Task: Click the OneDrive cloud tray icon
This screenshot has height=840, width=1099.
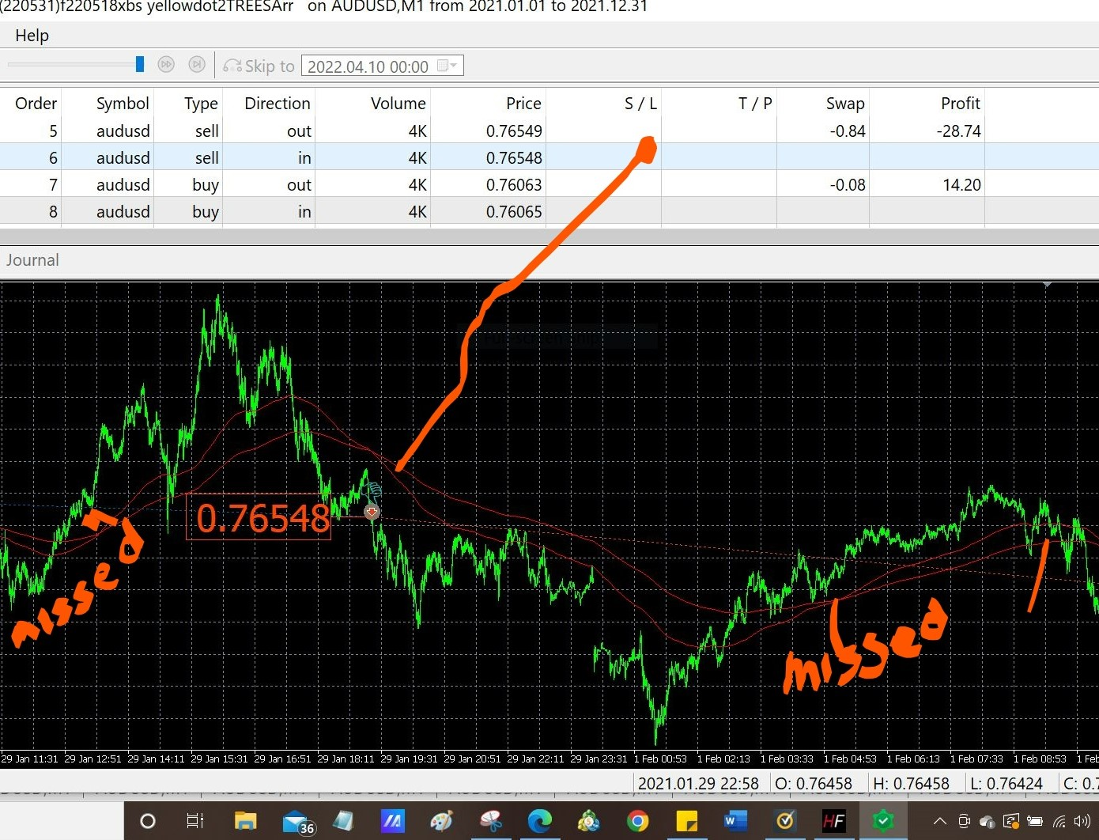Action: (x=987, y=821)
